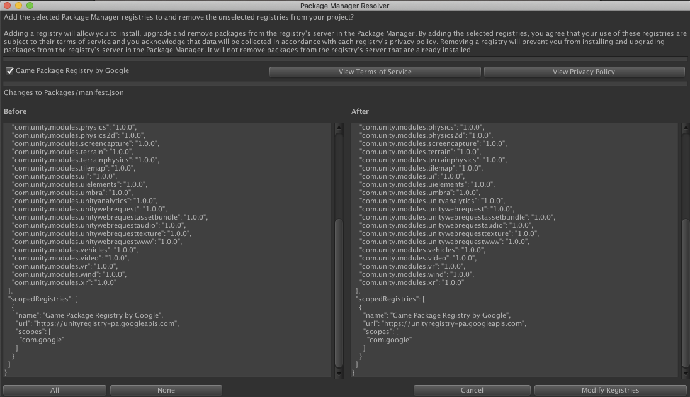
Task: Confirm with the Modify Registries button
Action: point(610,390)
